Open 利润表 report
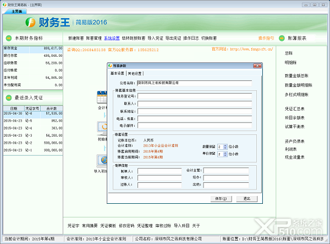Screen dimensions: 330x244 (290, 149)
